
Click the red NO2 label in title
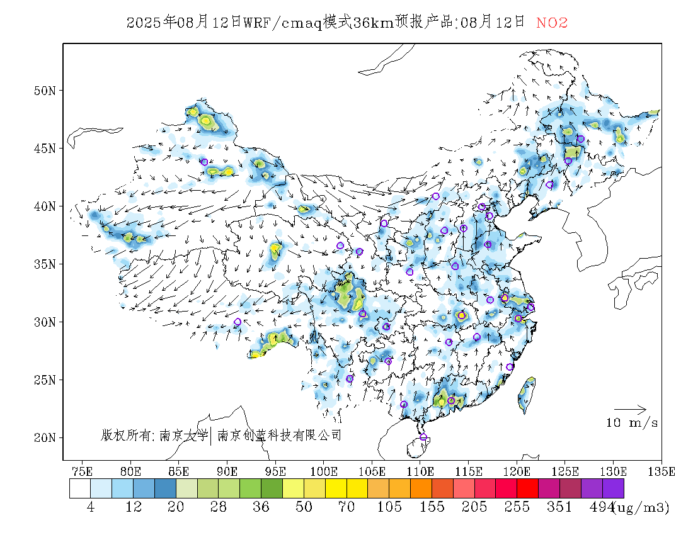click(x=552, y=23)
